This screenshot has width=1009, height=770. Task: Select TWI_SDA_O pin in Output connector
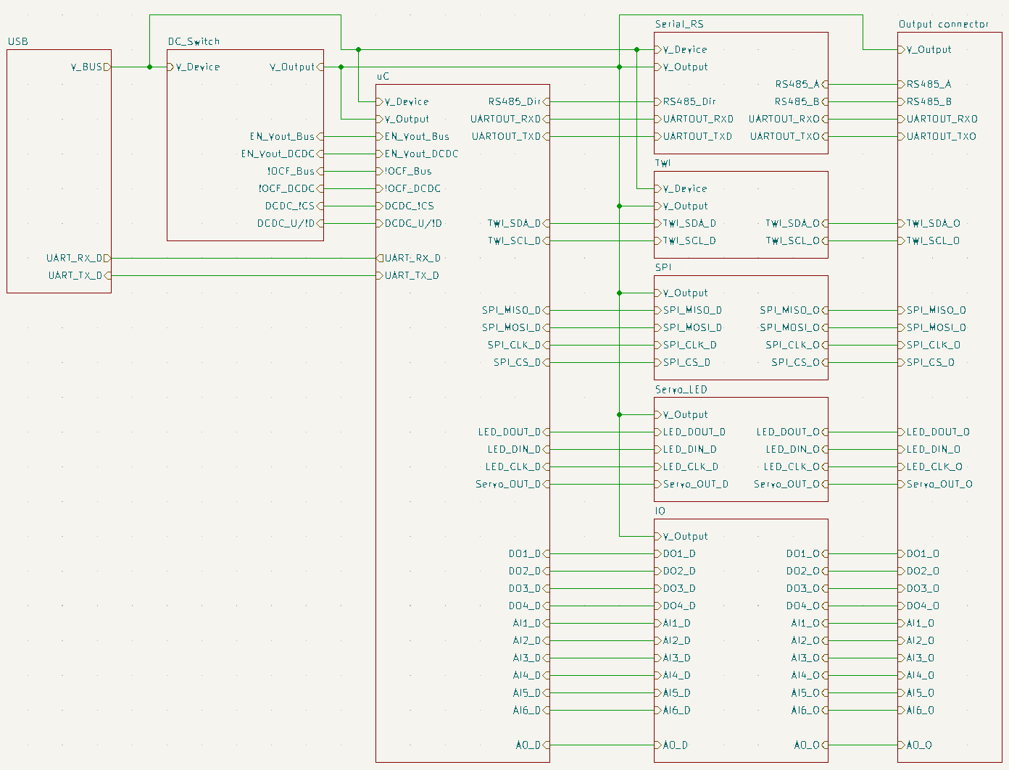[929, 223]
